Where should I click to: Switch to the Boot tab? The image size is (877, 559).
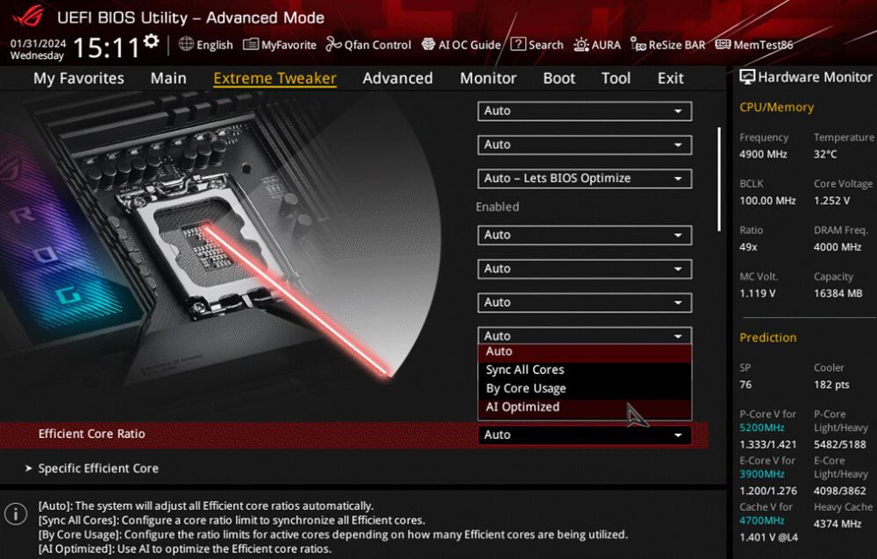pos(560,78)
